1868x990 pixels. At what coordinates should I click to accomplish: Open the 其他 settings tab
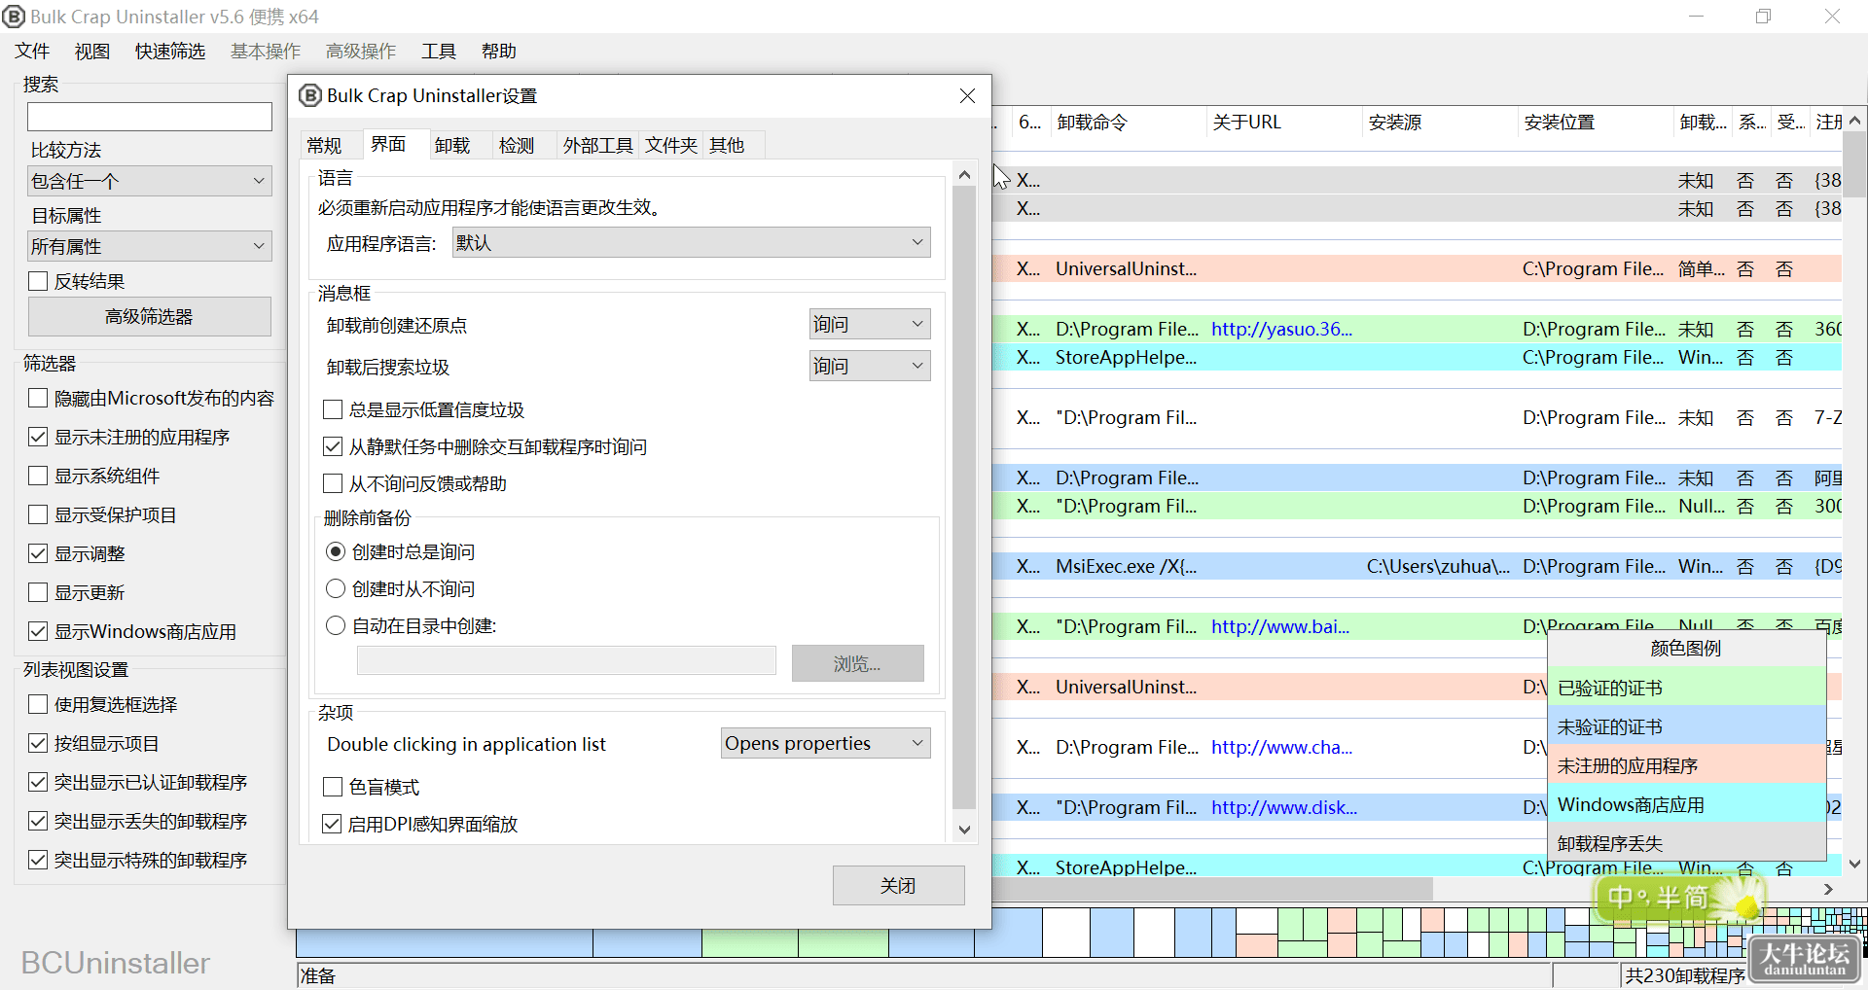pos(727,145)
